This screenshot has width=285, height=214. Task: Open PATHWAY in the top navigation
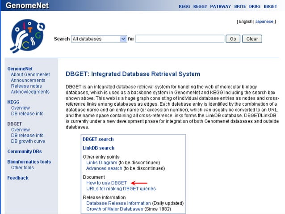pyautogui.click(x=221, y=7)
